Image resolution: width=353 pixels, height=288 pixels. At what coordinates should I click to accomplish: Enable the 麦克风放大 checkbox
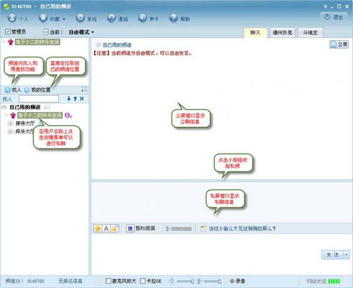tap(108, 281)
